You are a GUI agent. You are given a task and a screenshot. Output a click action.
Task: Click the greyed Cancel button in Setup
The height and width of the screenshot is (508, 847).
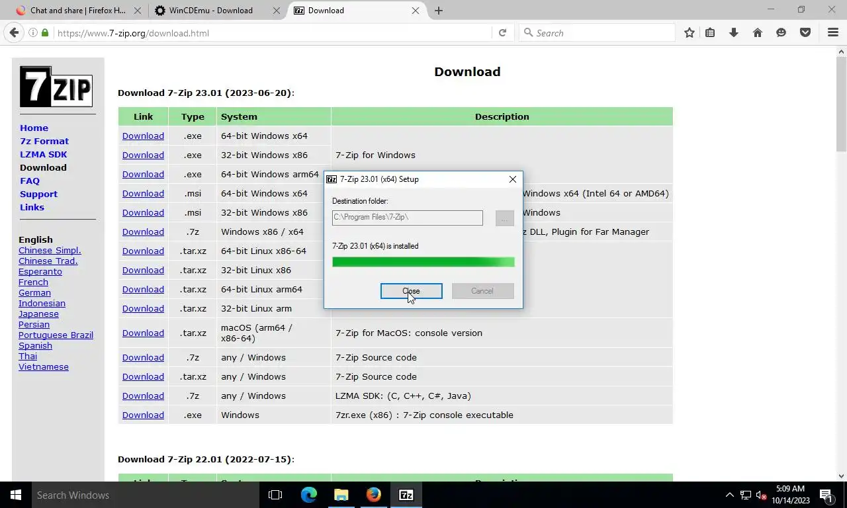[482, 291]
